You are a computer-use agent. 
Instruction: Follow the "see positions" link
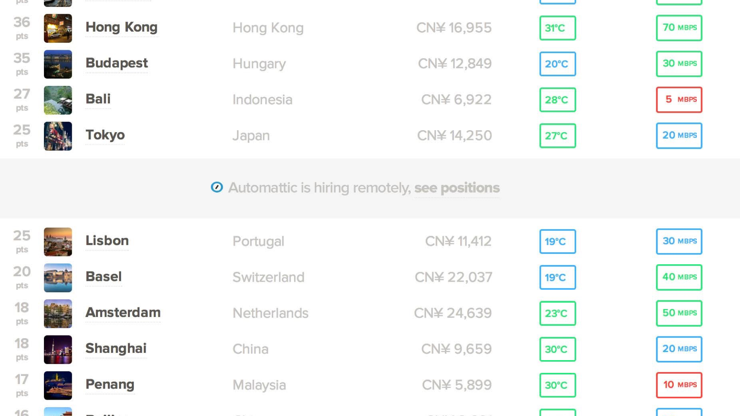(457, 188)
